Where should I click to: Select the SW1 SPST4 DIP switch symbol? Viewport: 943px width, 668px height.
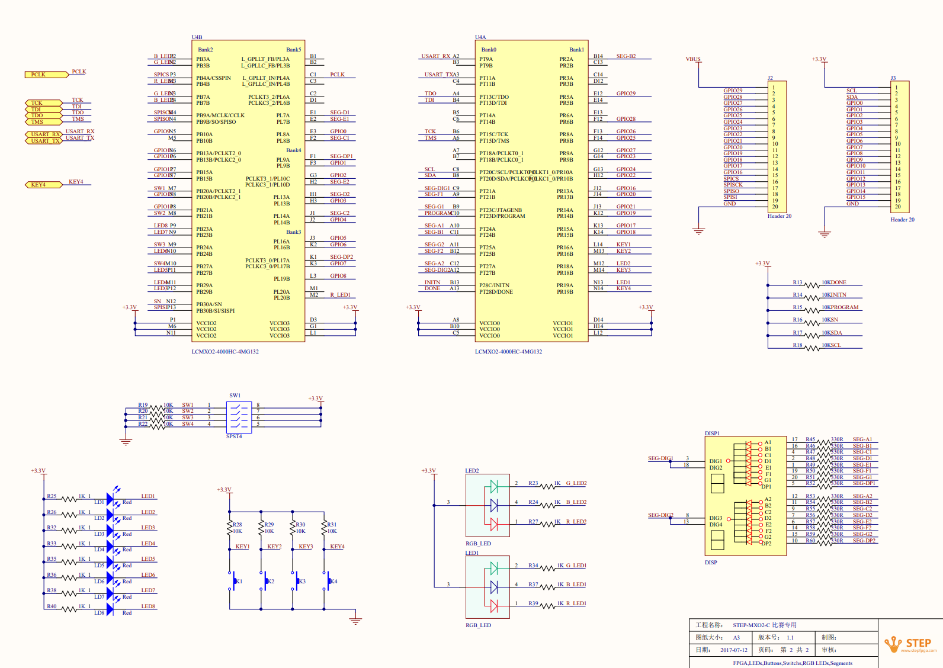click(x=239, y=417)
